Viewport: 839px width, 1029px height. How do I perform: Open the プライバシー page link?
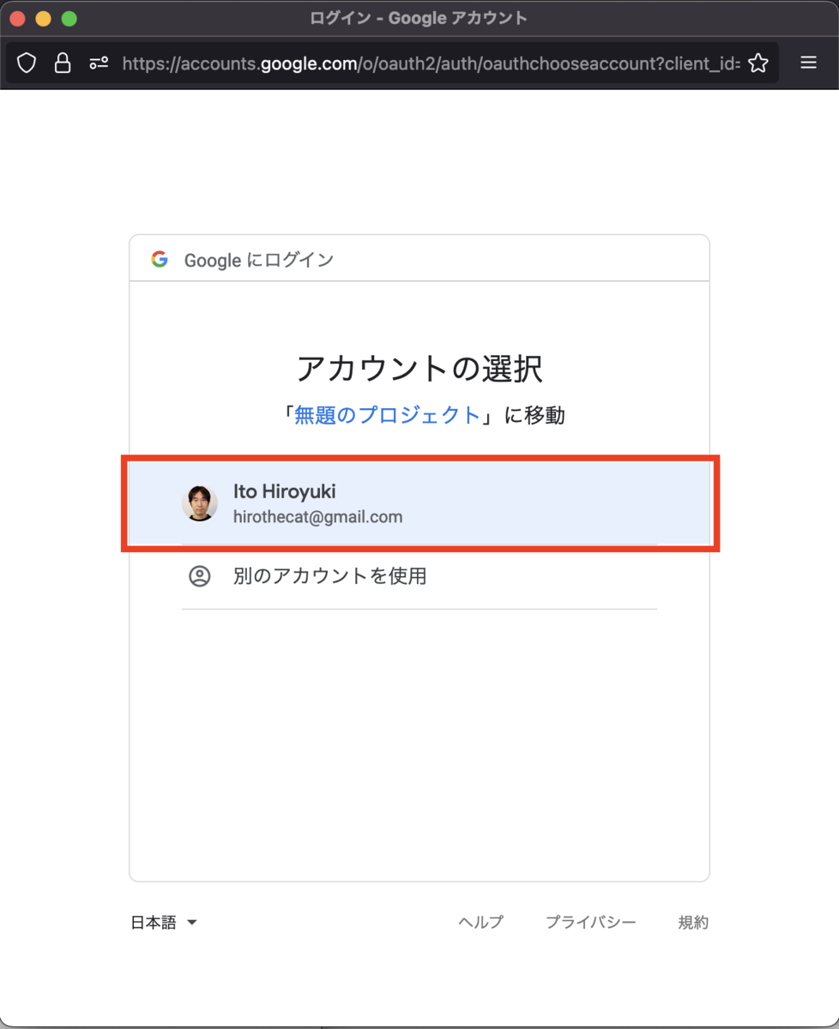591,922
